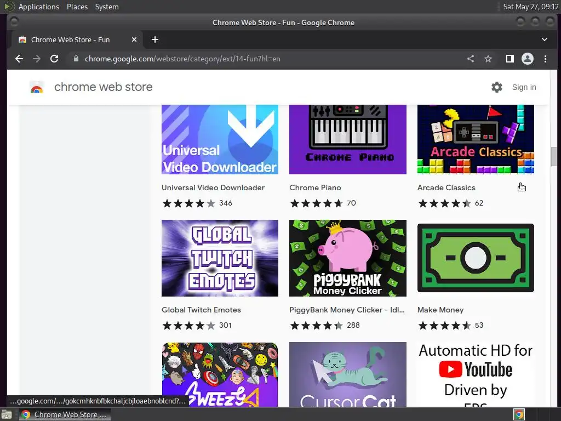This screenshot has width=561, height=421.
Task: Open the Arcade Classics thumbnail
Action: pos(476,140)
